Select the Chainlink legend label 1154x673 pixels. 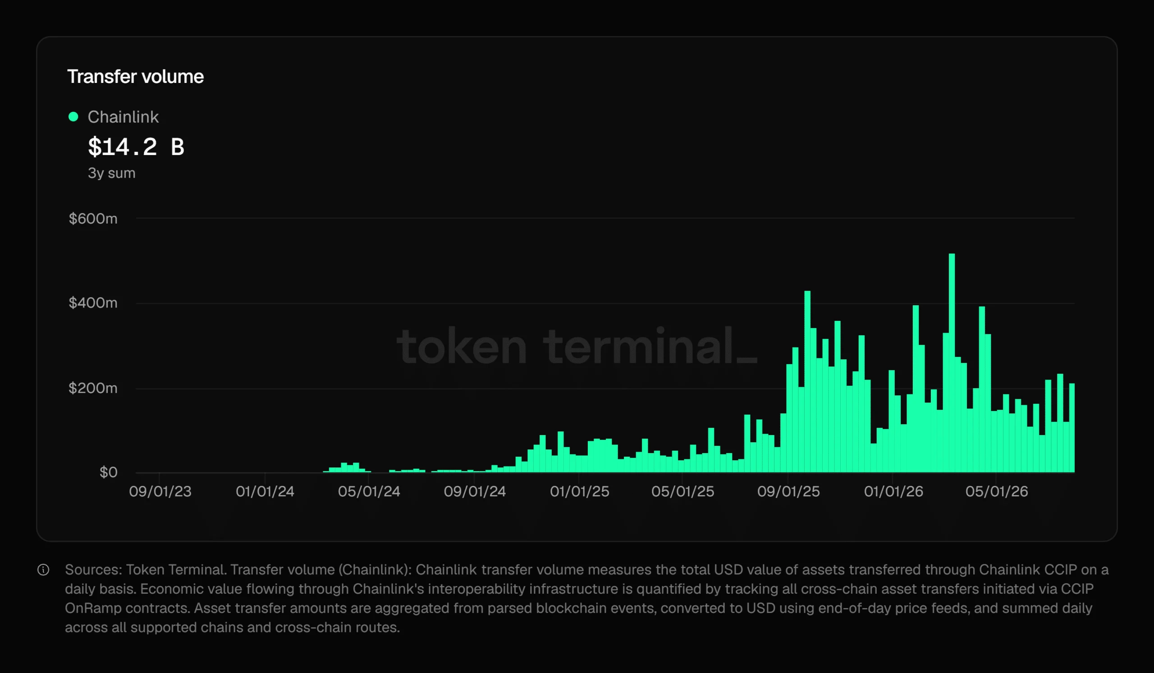point(123,117)
